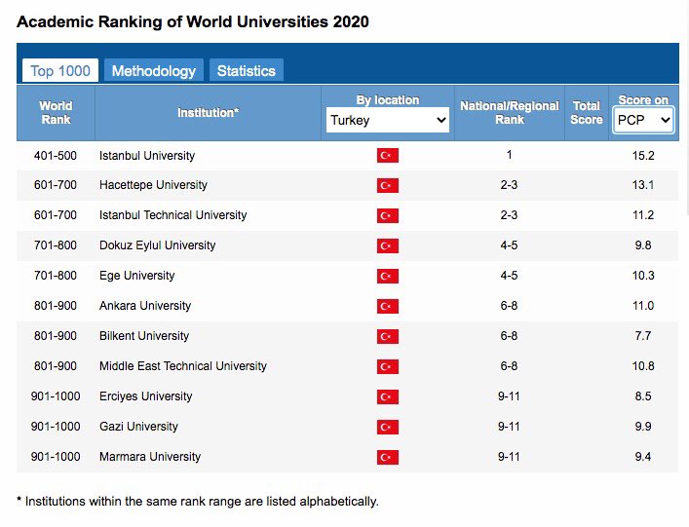Click Turkey flag in Bilkent University row
The width and height of the screenshot is (689, 527).
[388, 336]
